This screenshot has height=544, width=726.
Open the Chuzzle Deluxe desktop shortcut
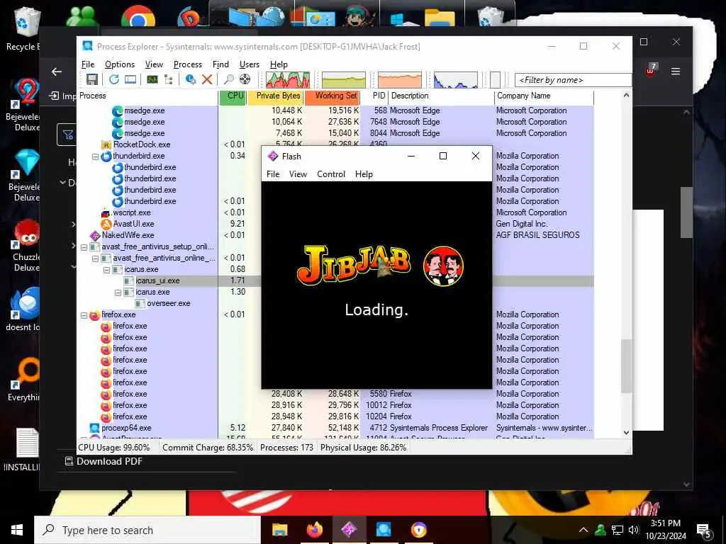coord(25,245)
